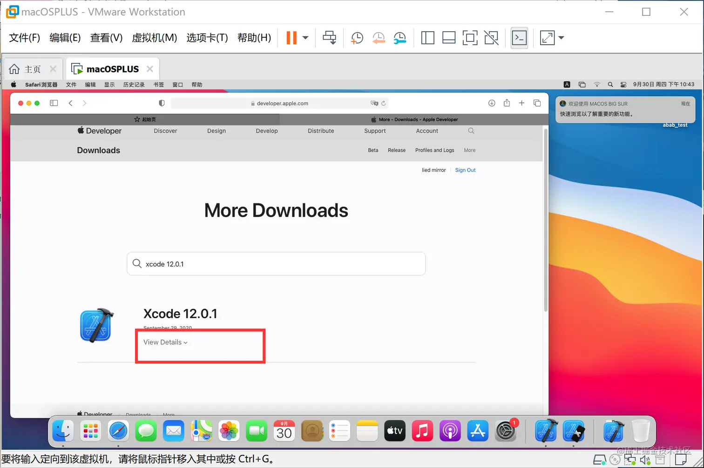Viewport: 704px width, 468px height.
Task: Add a new Safari tab with plus
Action: (x=521, y=103)
